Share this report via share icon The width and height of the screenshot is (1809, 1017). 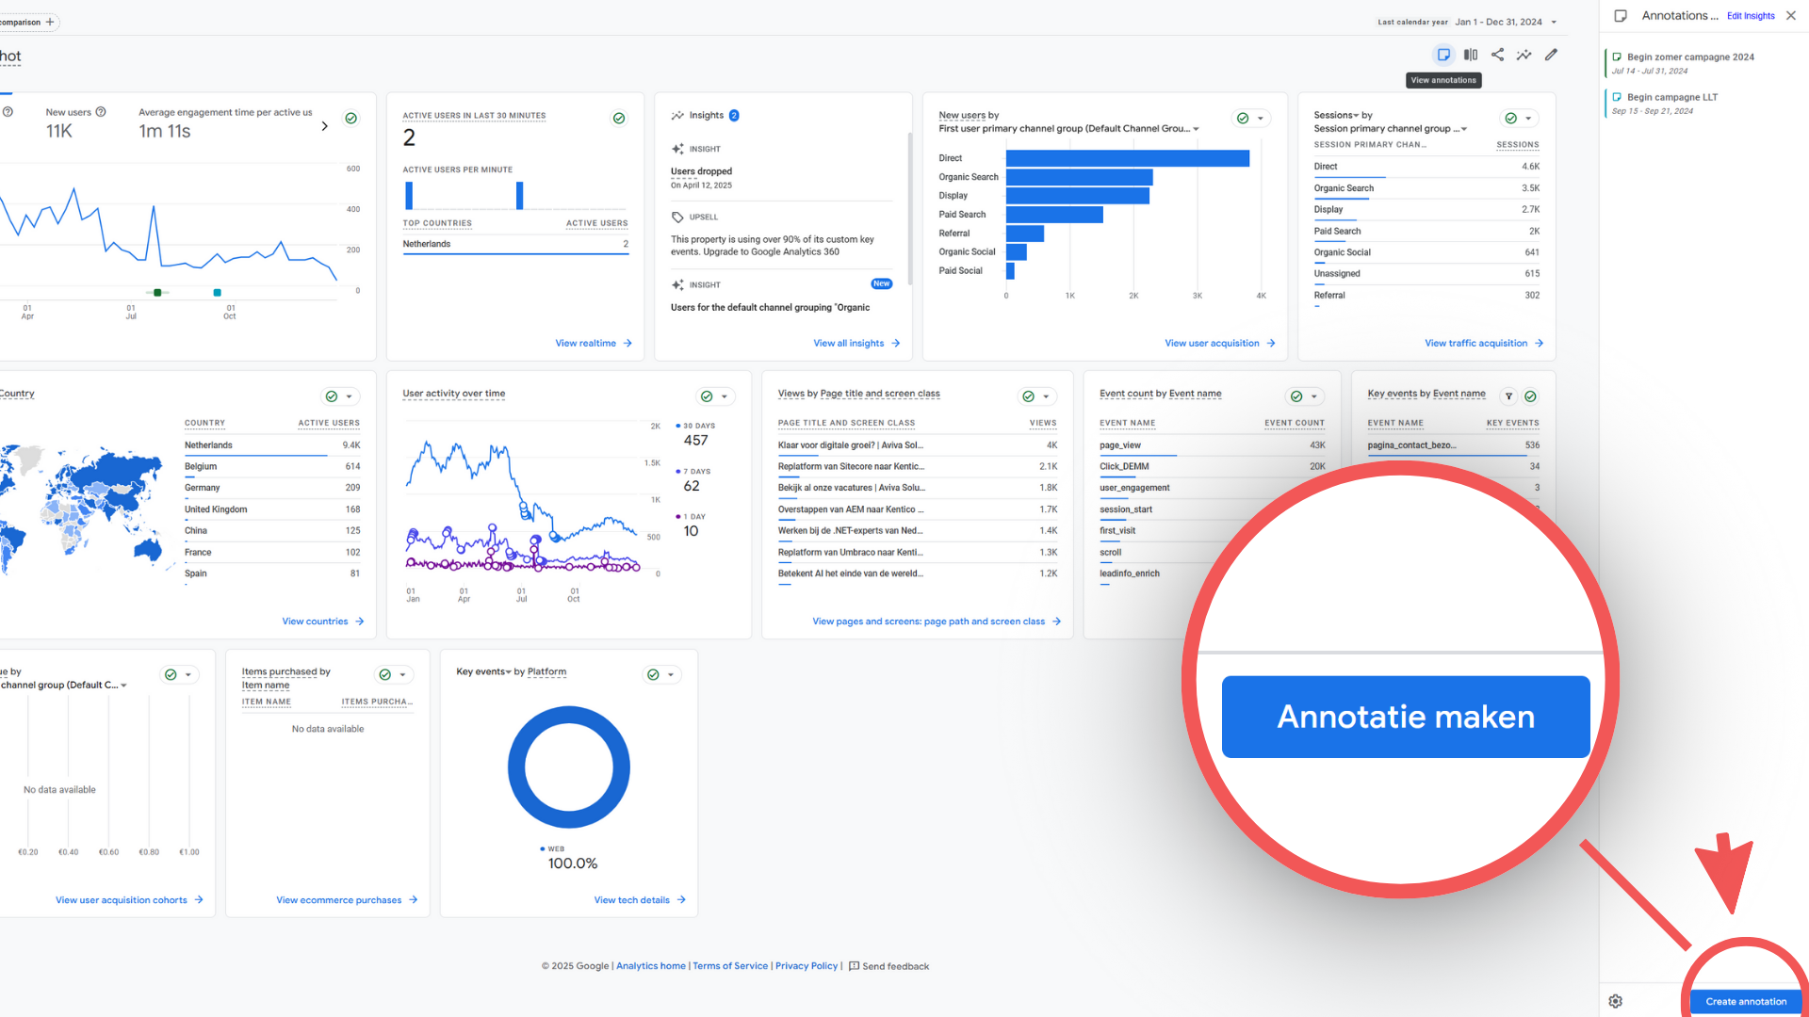click(1497, 55)
